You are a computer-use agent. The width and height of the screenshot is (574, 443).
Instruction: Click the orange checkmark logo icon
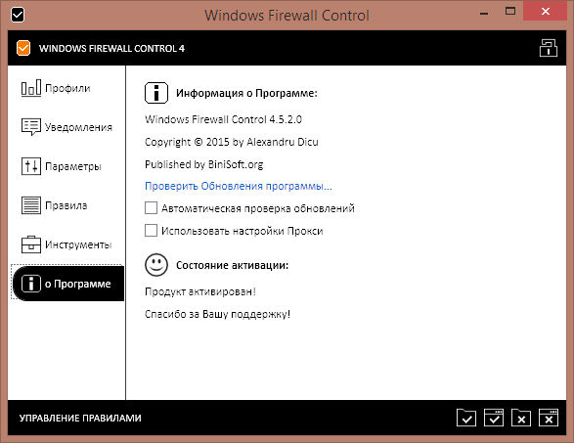click(x=23, y=48)
